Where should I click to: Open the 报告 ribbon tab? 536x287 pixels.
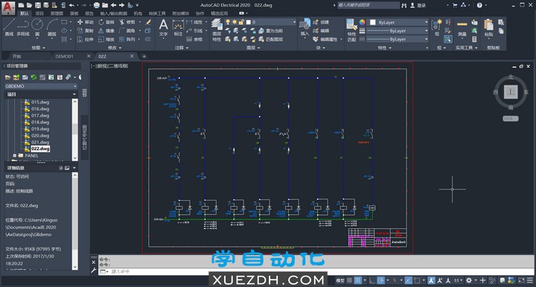pyautogui.click(x=89, y=13)
